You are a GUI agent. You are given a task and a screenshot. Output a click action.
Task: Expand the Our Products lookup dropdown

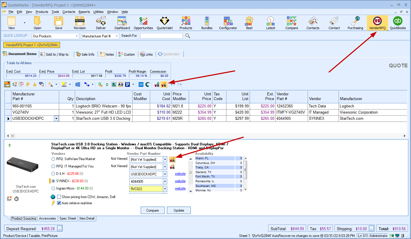point(77,36)
